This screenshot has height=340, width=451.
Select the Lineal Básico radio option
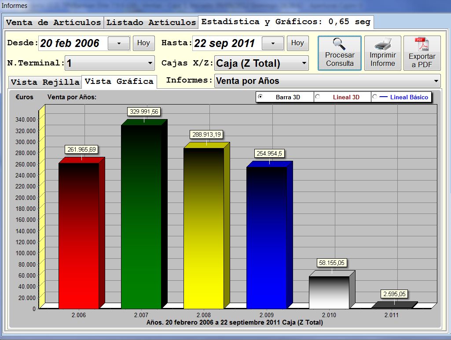374,97
